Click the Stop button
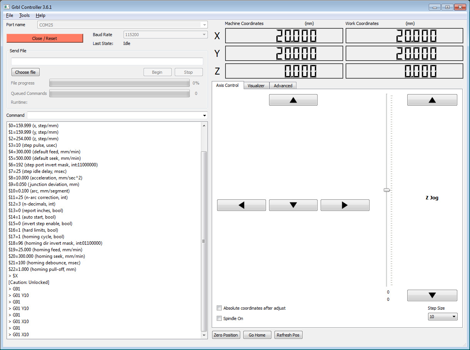 (x=188, y=72)
